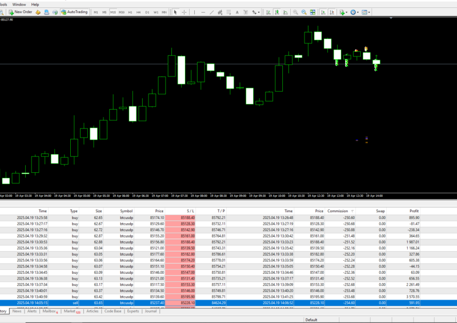Select the H4 timeframe button
Screen dimensions: 457x323
pos(139,11)
